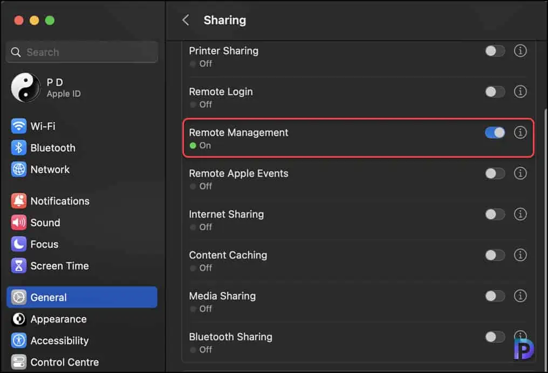
Task: Open the Control Centre settings pane
Action: click(82, 362)
